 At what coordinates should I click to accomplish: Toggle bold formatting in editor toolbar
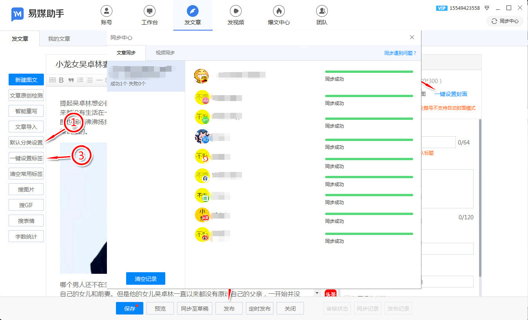[61, 80]
